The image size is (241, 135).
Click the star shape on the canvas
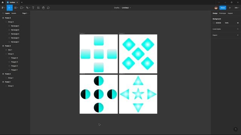point(138,94)
